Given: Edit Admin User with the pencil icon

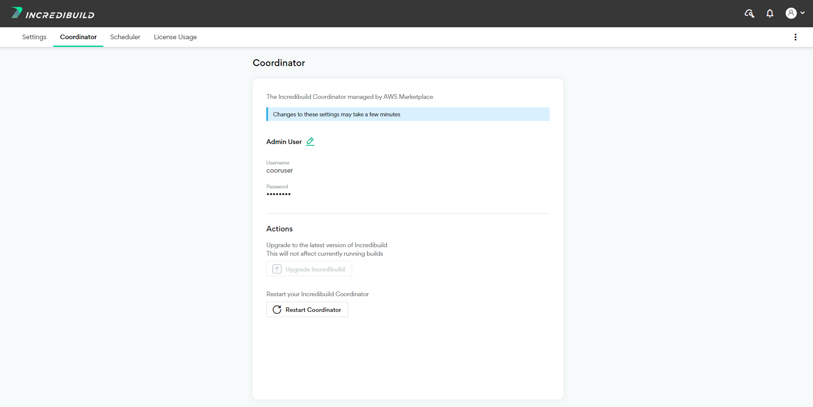Looking at the screenshot, I should pos(310,141).
